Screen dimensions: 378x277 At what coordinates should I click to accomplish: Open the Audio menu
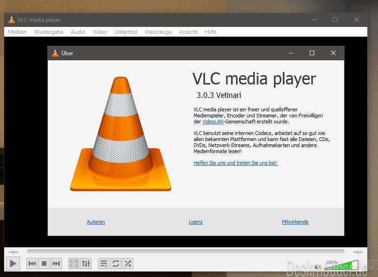pos(78,32)
